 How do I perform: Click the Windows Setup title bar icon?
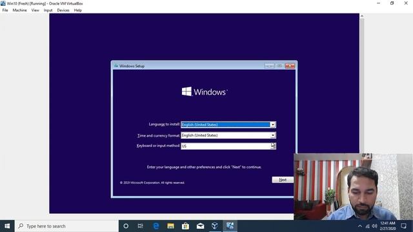click(116, 66)
